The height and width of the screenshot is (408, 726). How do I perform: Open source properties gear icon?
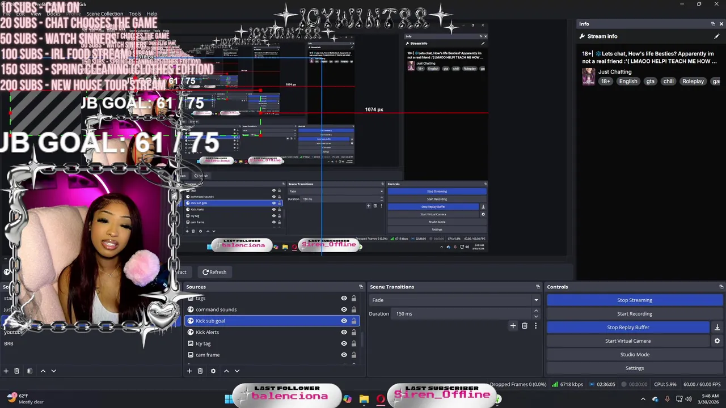point(213,371)
